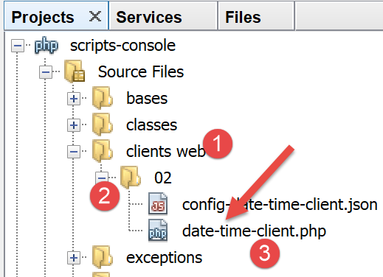Click the php project icon of scripts-console
The image size is (383, 277).
[46, 45]
